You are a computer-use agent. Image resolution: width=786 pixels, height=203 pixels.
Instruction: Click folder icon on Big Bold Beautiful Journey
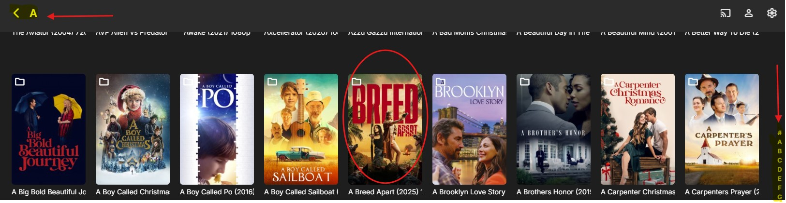tap(20, 81)
